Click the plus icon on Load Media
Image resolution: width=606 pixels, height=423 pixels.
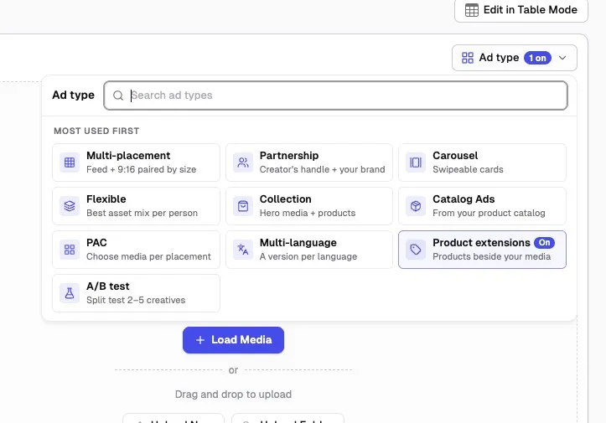pos(200,340)
